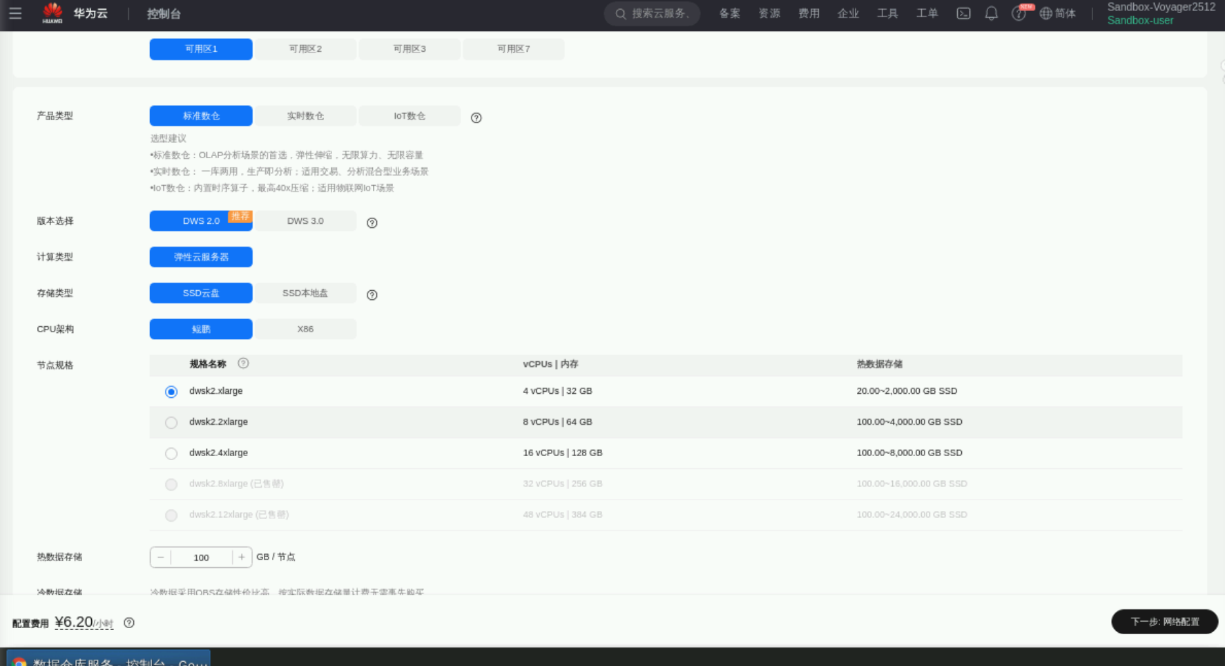Proceed with 下一步: 网络配置 button
Screen dimensions: 1225x666
[1164, 622]
